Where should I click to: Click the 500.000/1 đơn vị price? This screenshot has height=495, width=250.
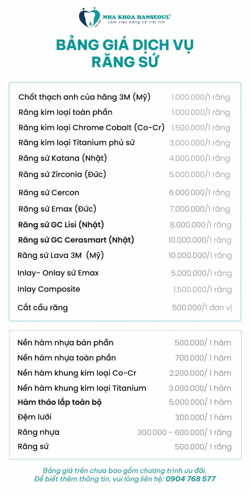coord(202,307)
